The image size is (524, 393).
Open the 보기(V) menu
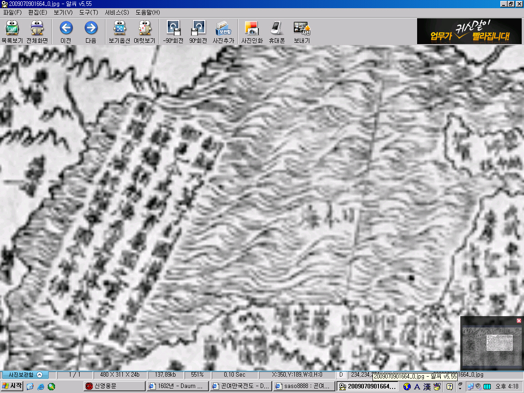click(x=63, y=12)
